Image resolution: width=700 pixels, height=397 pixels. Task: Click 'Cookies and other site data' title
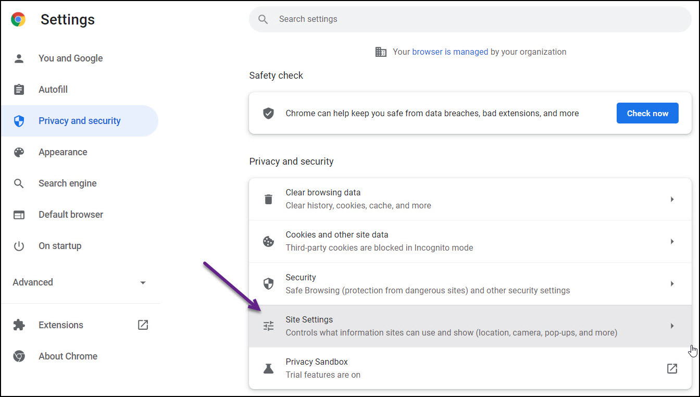pyautogui.click(x=337, y=234)
